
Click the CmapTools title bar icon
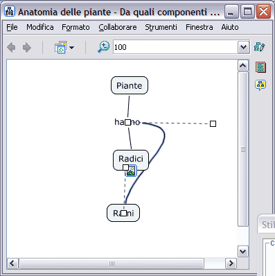[x=10, y=11]
